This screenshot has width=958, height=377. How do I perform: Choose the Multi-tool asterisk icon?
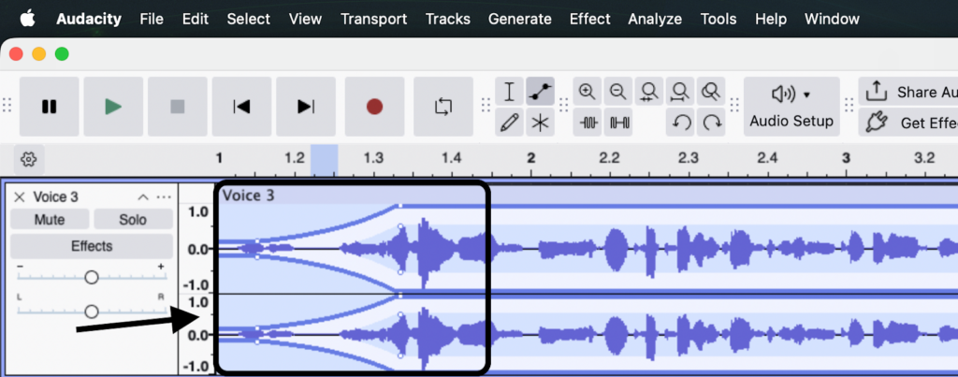click(x=539, y=123)
